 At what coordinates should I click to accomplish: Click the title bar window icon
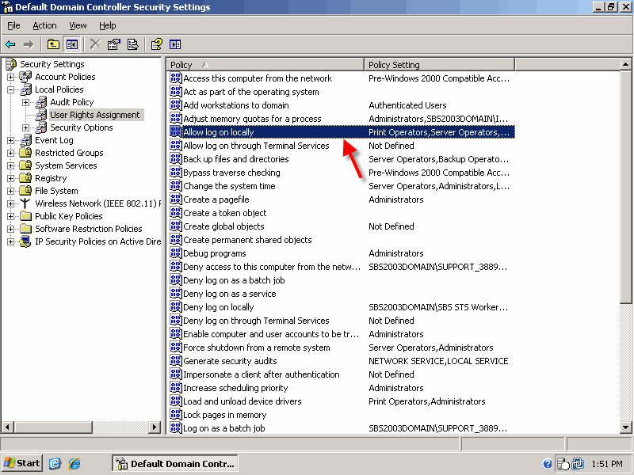(8, 7)
